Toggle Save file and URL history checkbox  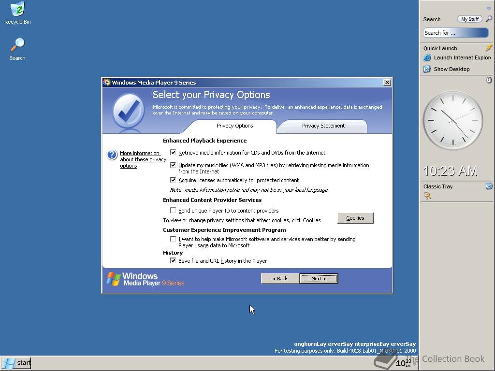click(x=173, y=260)
